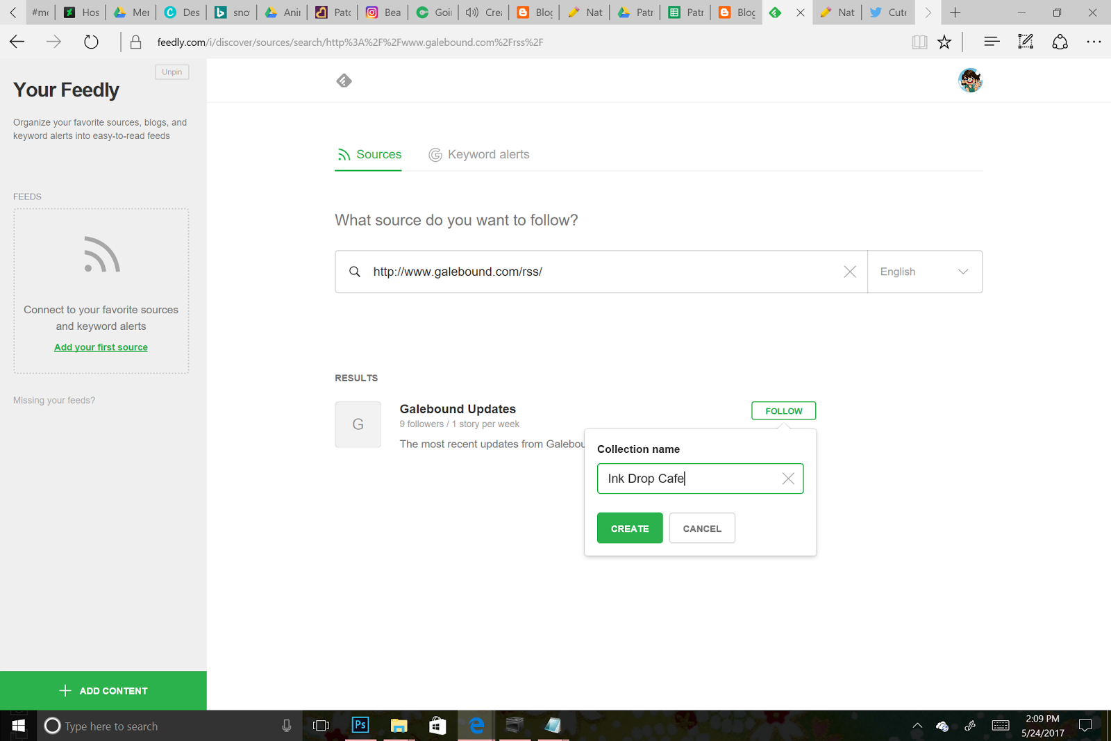1111x741 pixels.
Task: Open the Action Center notifications
Action: click(1085, 726)
